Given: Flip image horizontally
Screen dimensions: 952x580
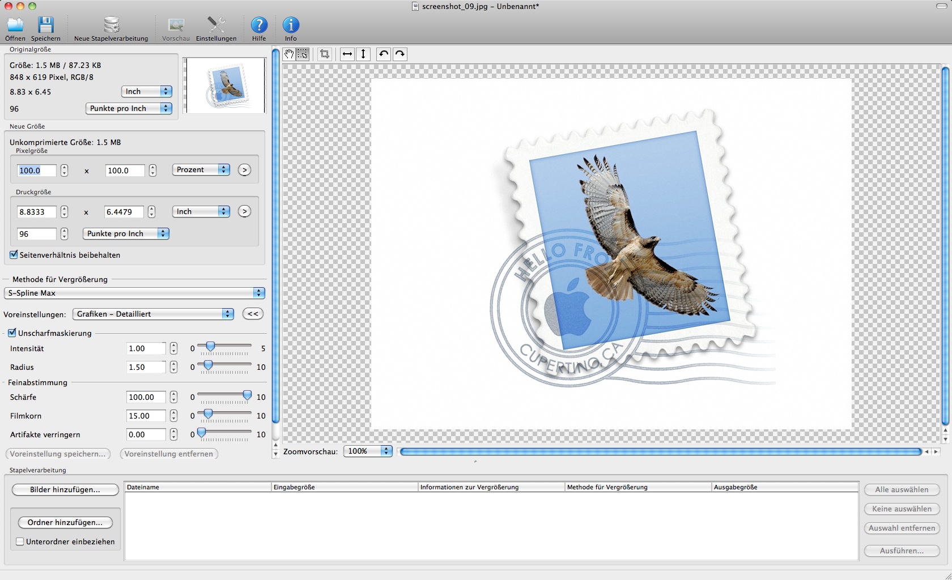Looking at the screenshot, I should click(x=347, y=54).
